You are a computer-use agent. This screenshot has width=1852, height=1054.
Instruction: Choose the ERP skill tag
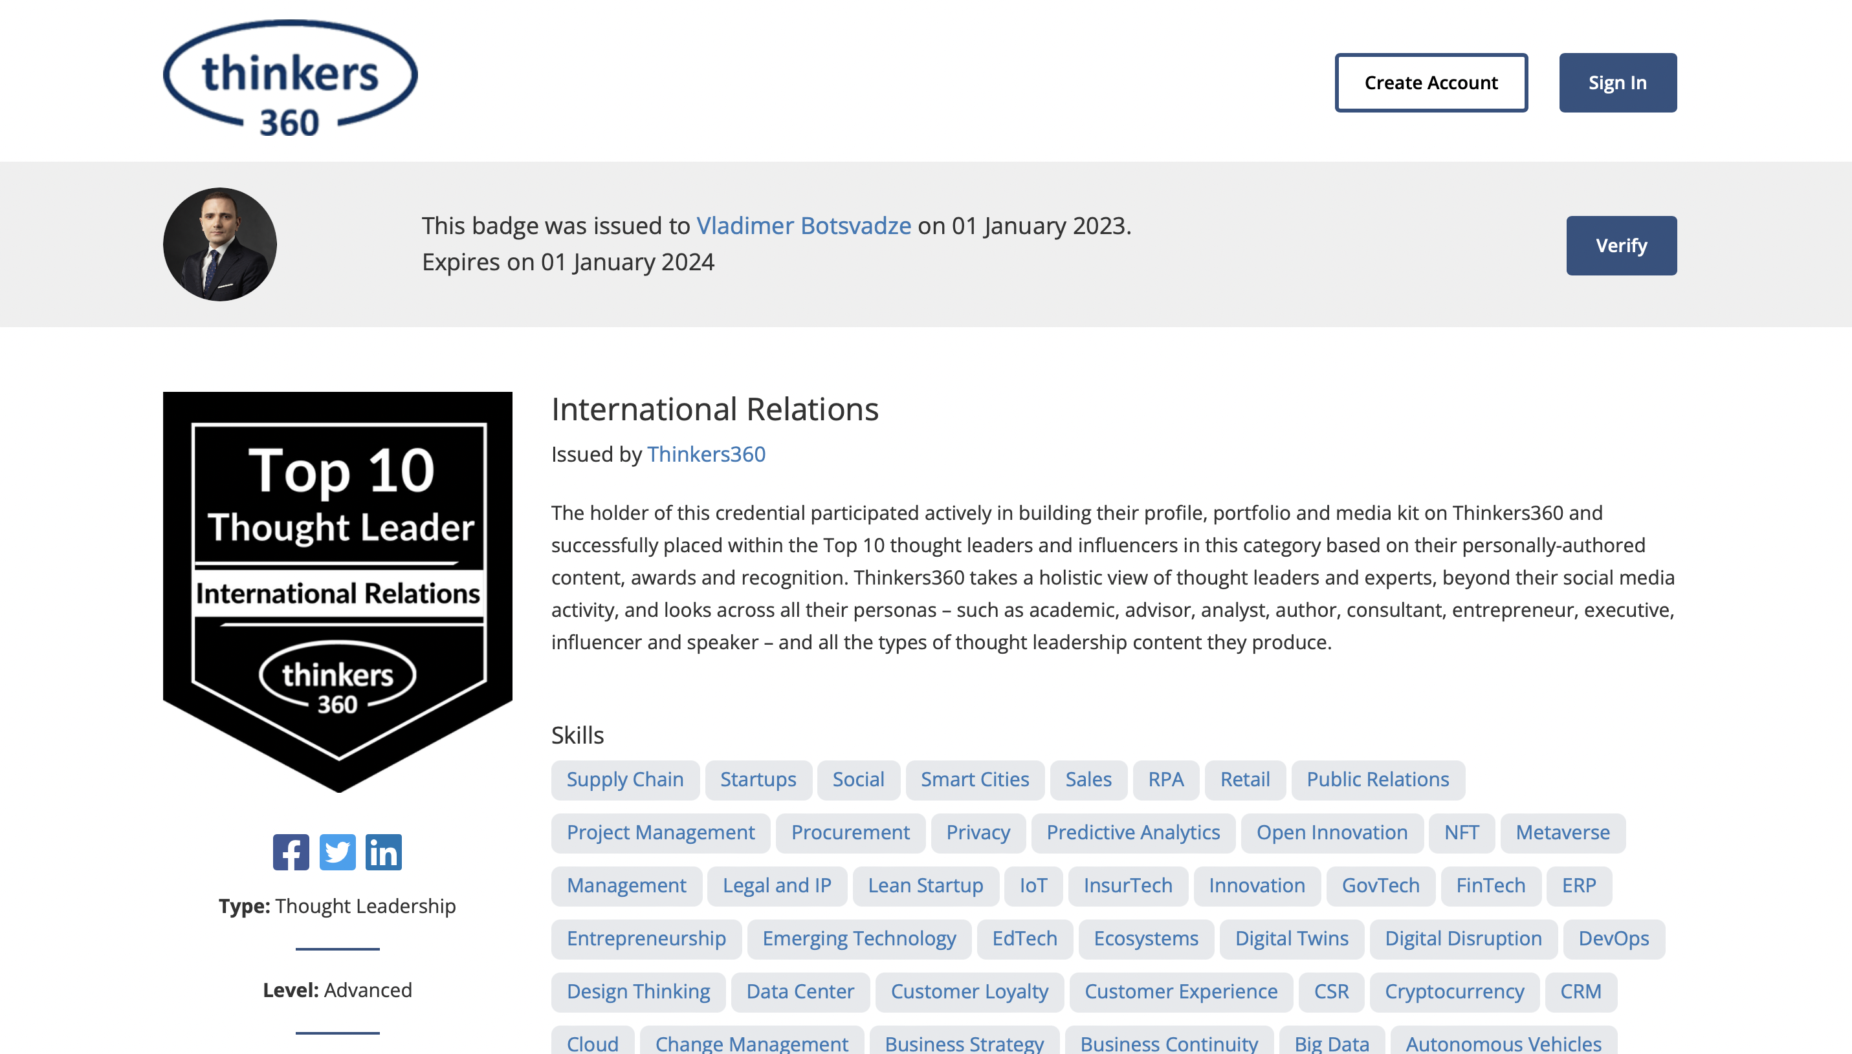(1579, 886)
